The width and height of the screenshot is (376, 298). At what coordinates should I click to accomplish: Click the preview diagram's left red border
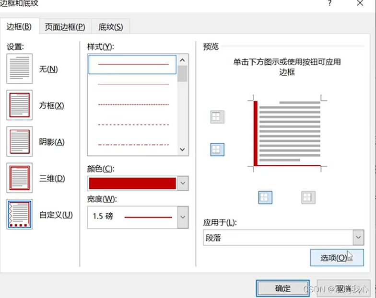[255, 133]
